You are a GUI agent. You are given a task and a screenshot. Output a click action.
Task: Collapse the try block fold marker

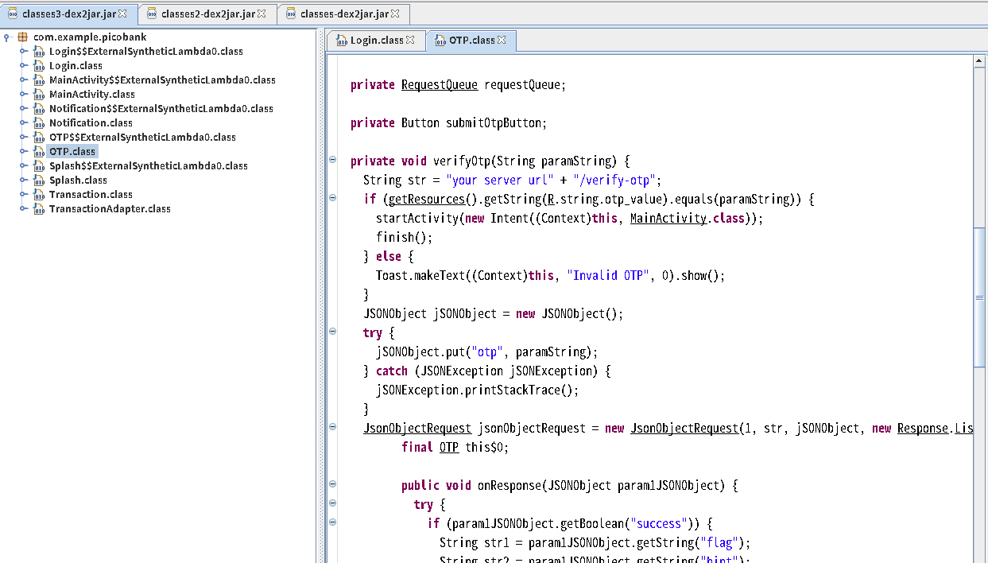pos(332,332)
